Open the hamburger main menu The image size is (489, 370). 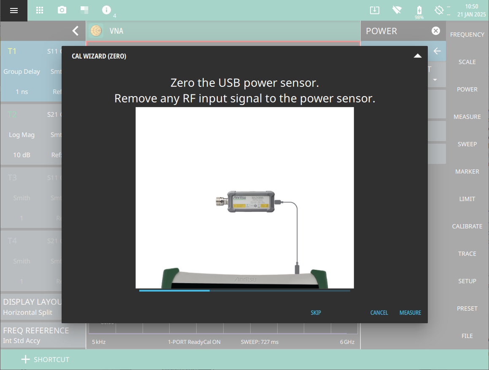tap(14, 11)
